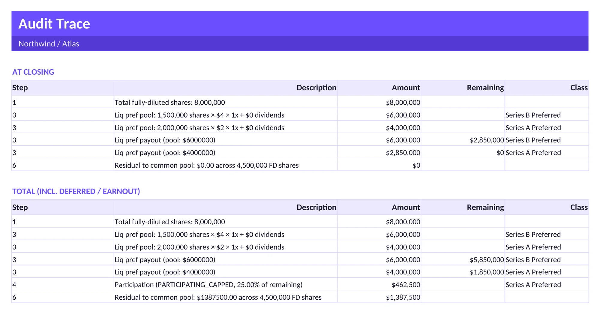This screenshot has height=314, width=600.
Task: Click "Liq pref payout (pool: $6000000)" in the At Closing table
Action: click(x=165, y=140)
